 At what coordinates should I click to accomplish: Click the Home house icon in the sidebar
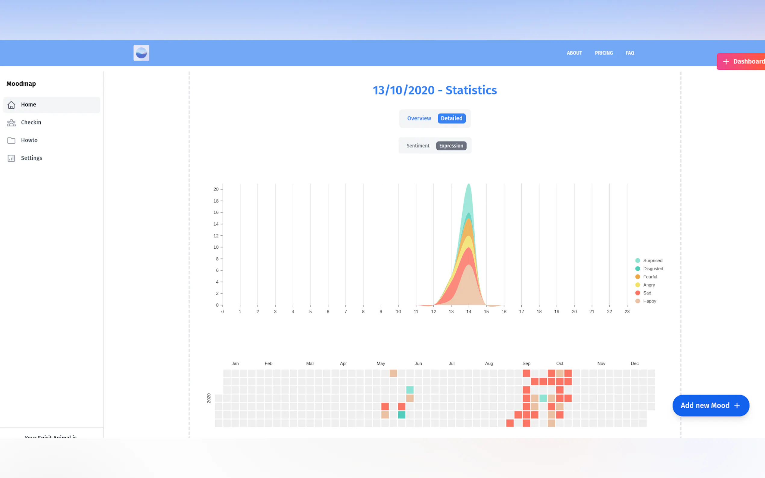tap(11, 105)
